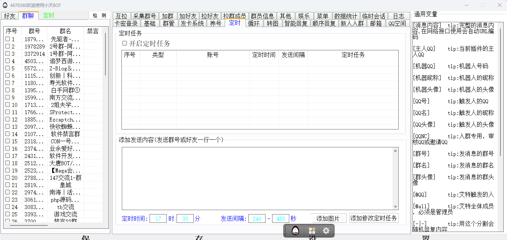Check the box for group row 8 白手网群
507x240 pixels.
tap(7, 90)
